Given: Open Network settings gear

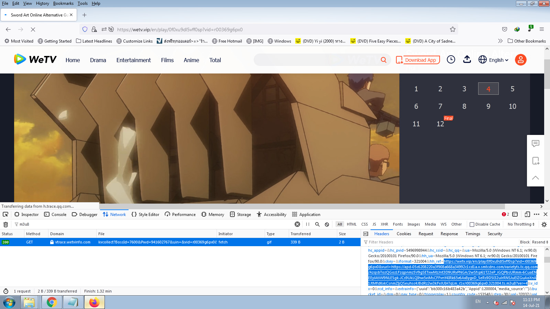Looking at the screenshot, I should pos(544,224).
